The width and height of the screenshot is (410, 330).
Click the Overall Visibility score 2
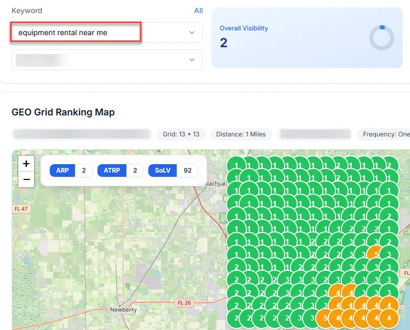coord(223,43)
